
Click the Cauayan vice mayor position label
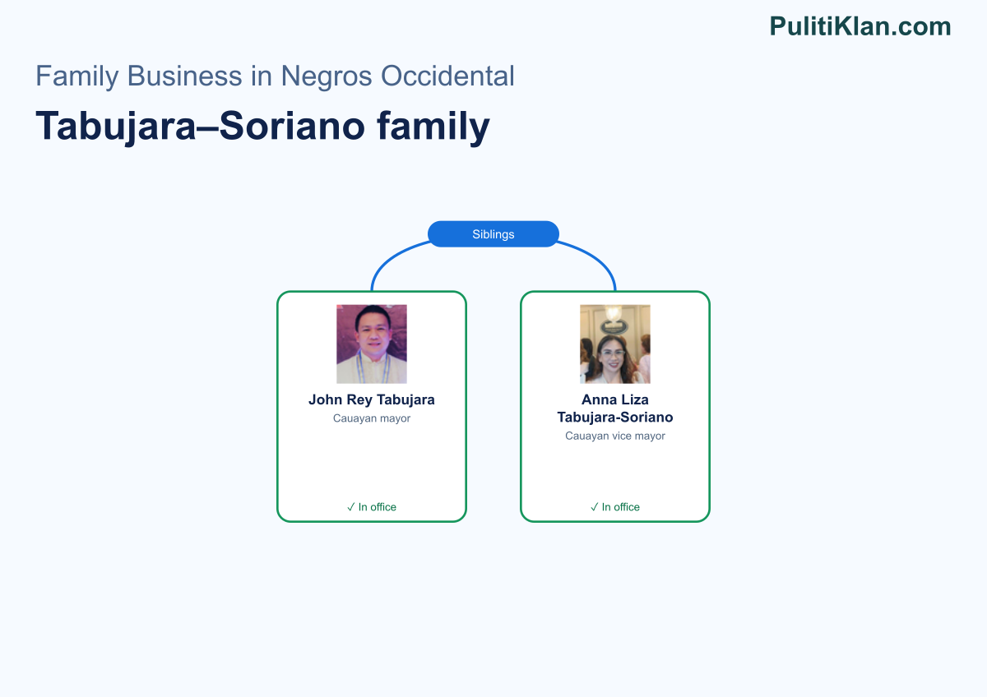pos(615,436)
